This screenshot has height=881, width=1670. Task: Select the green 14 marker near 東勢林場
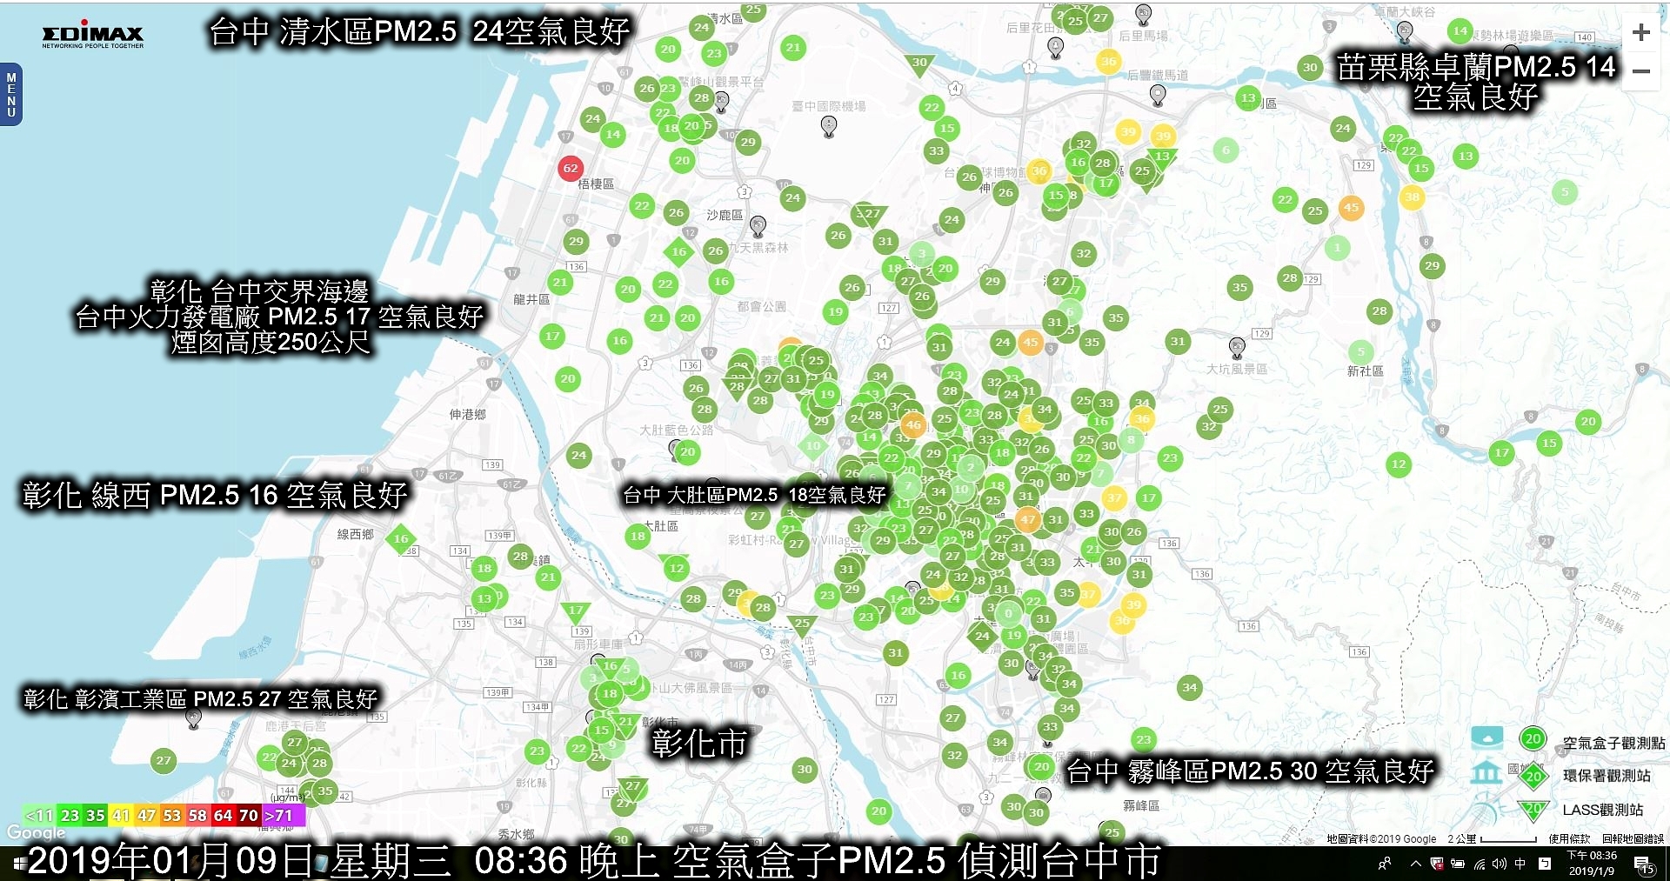pos(1460,31)
